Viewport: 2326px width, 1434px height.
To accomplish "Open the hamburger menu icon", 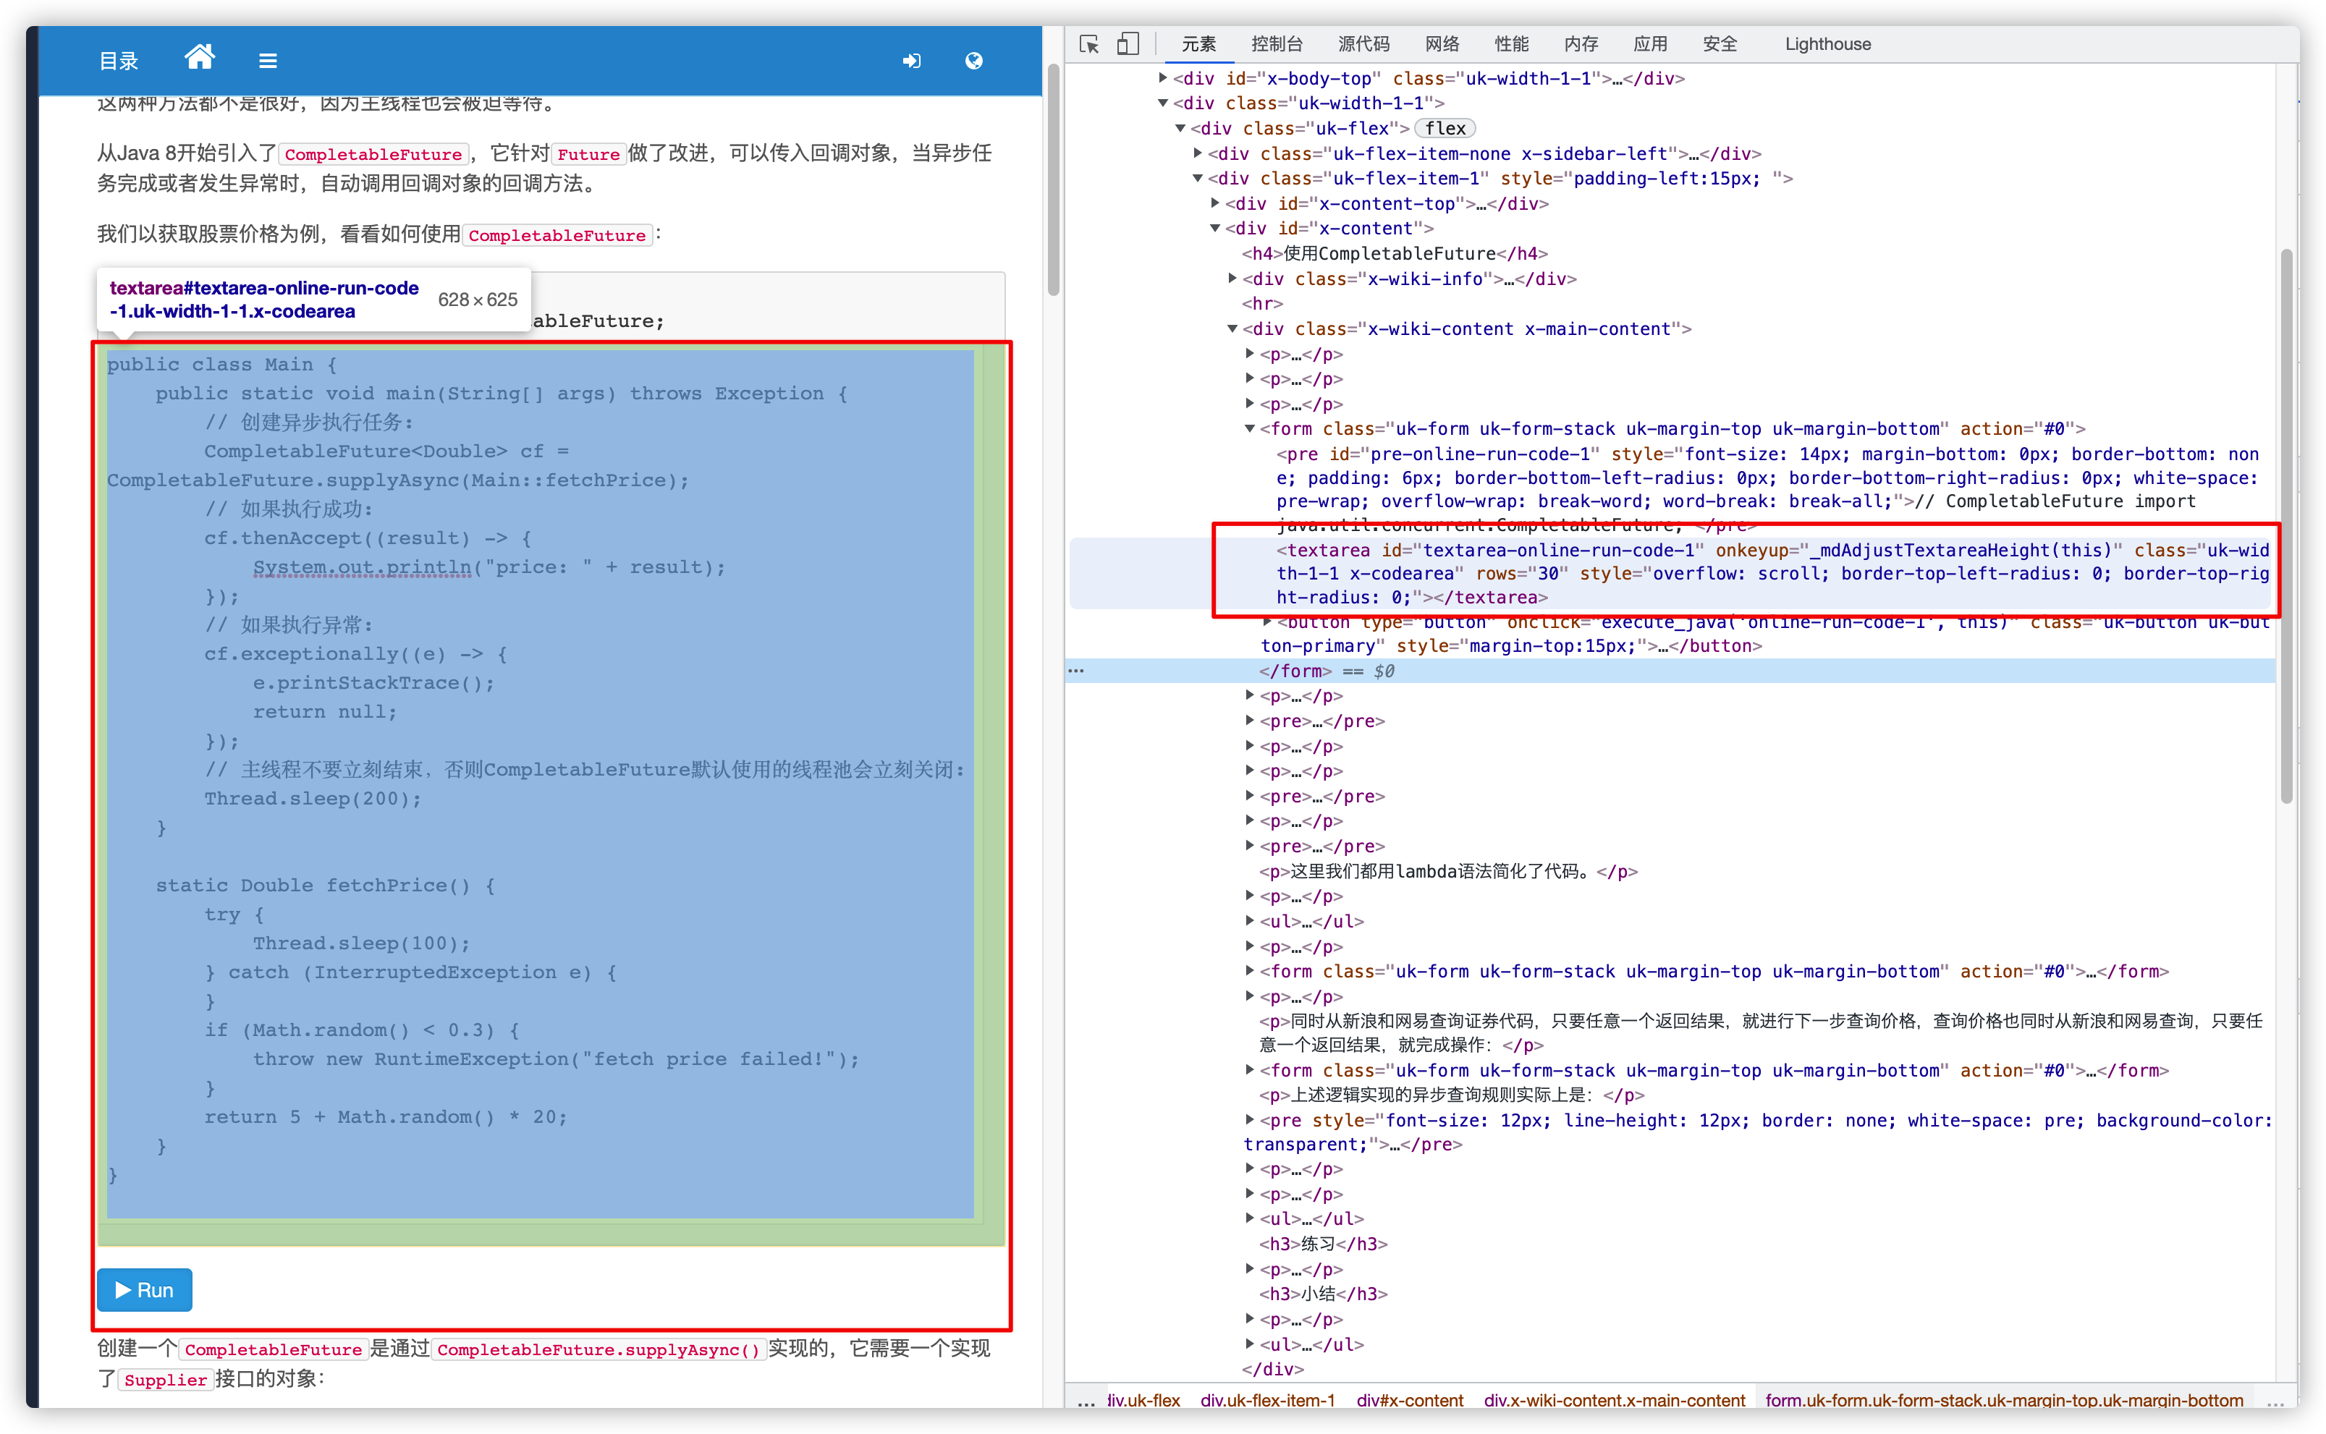I will pos(268,61).
